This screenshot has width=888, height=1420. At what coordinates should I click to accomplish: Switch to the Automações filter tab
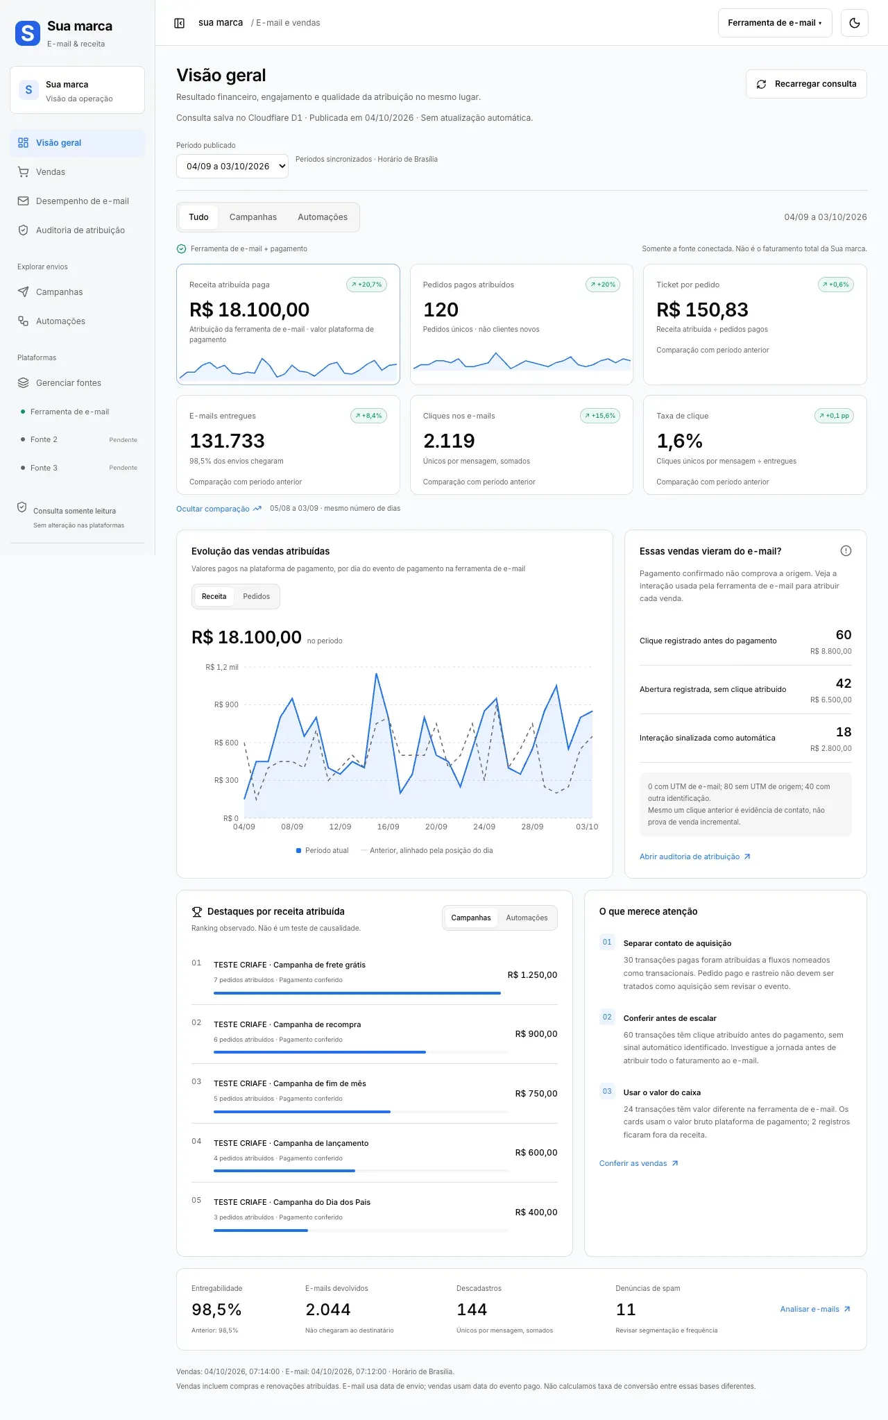coord(323,217)
